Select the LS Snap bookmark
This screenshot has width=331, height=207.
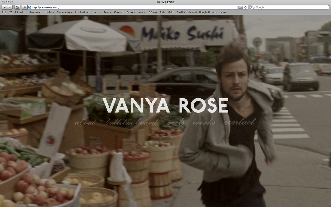point(152,12)
